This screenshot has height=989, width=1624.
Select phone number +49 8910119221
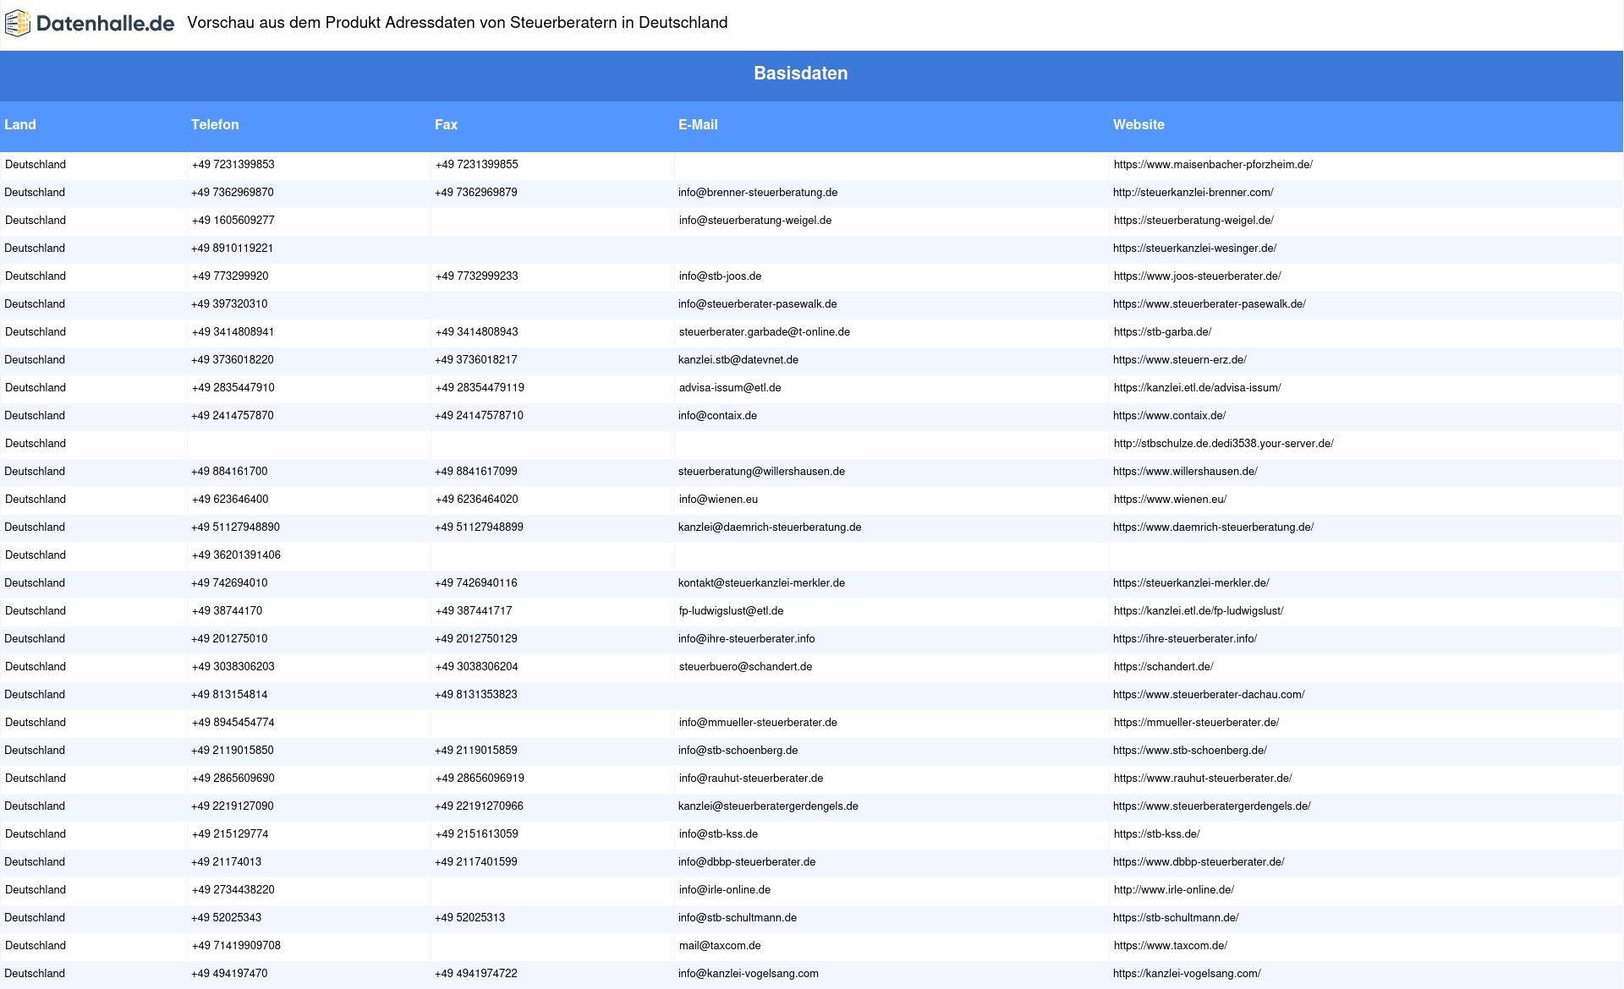click(x=232, y=249)
